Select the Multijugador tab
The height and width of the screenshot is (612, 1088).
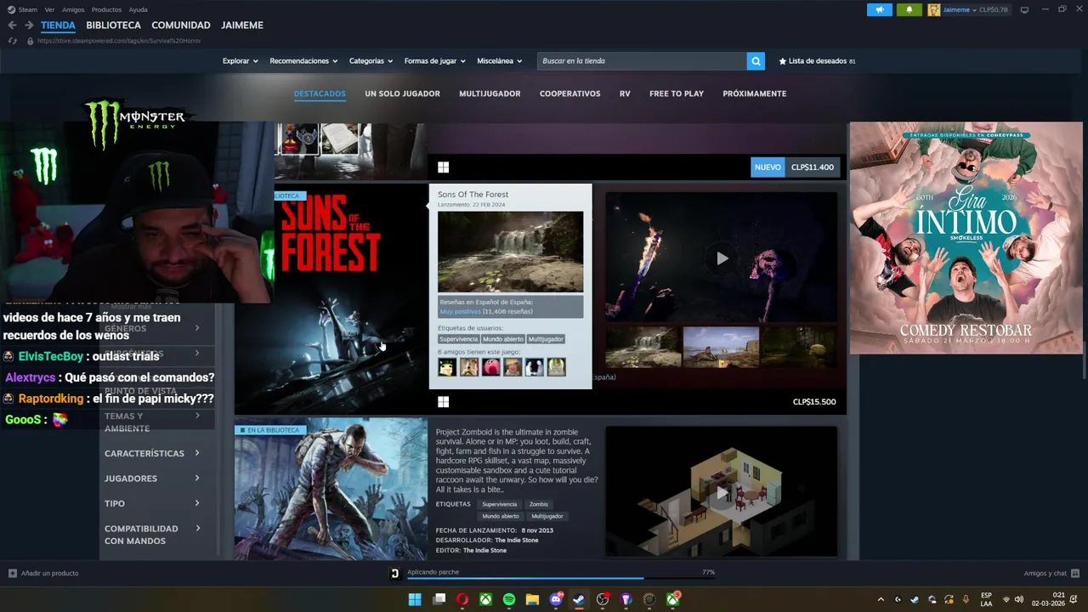tap(490, 93)
